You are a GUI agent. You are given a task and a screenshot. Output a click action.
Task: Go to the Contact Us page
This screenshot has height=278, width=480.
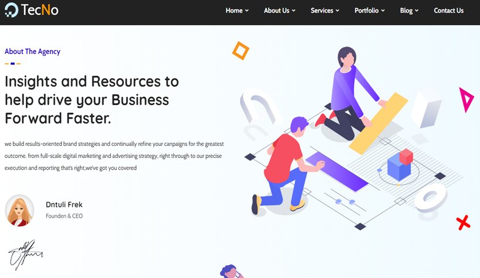[x=448, y=10]
